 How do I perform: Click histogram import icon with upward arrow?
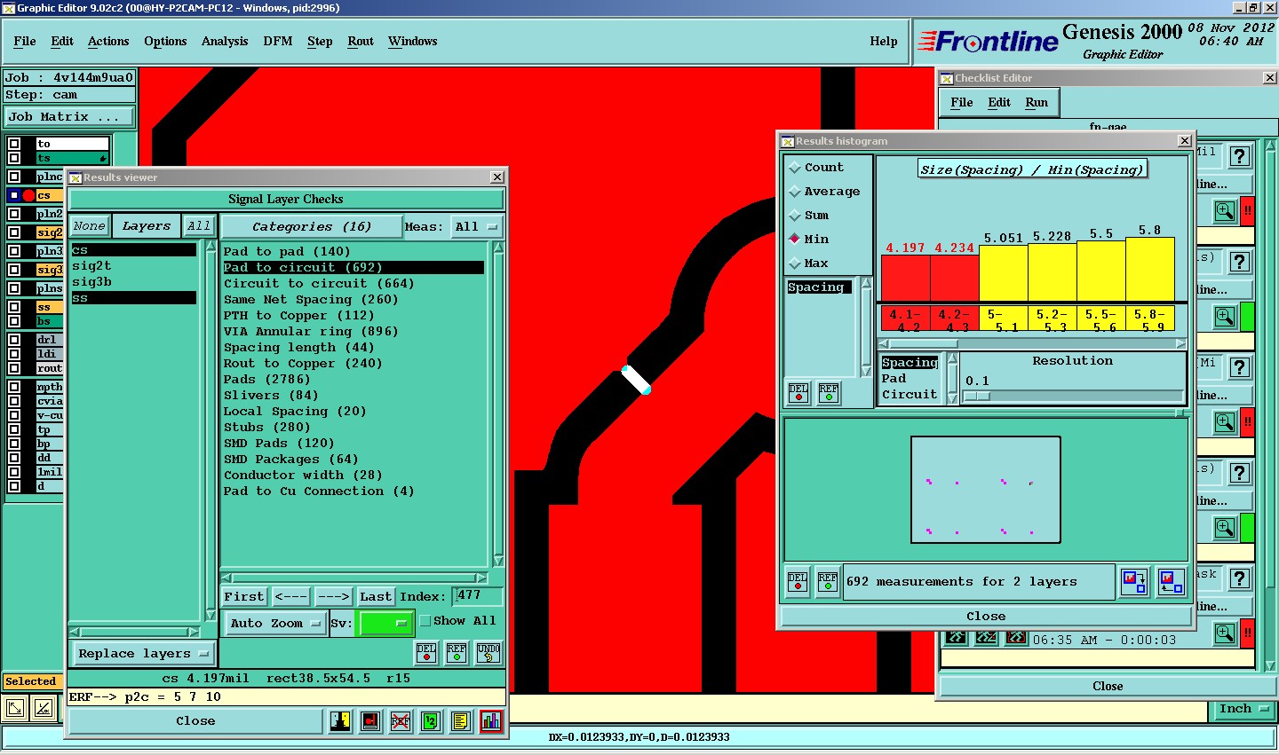click(x=1171, y=582)
